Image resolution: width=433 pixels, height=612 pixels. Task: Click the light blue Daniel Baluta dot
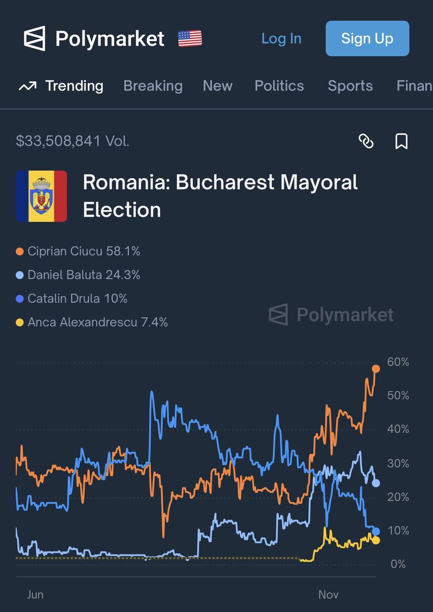20,275
